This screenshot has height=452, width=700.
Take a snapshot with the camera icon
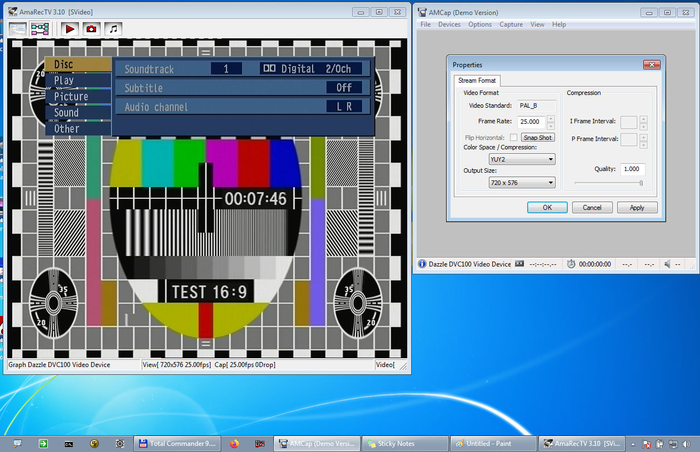click(x=92, y=29)
